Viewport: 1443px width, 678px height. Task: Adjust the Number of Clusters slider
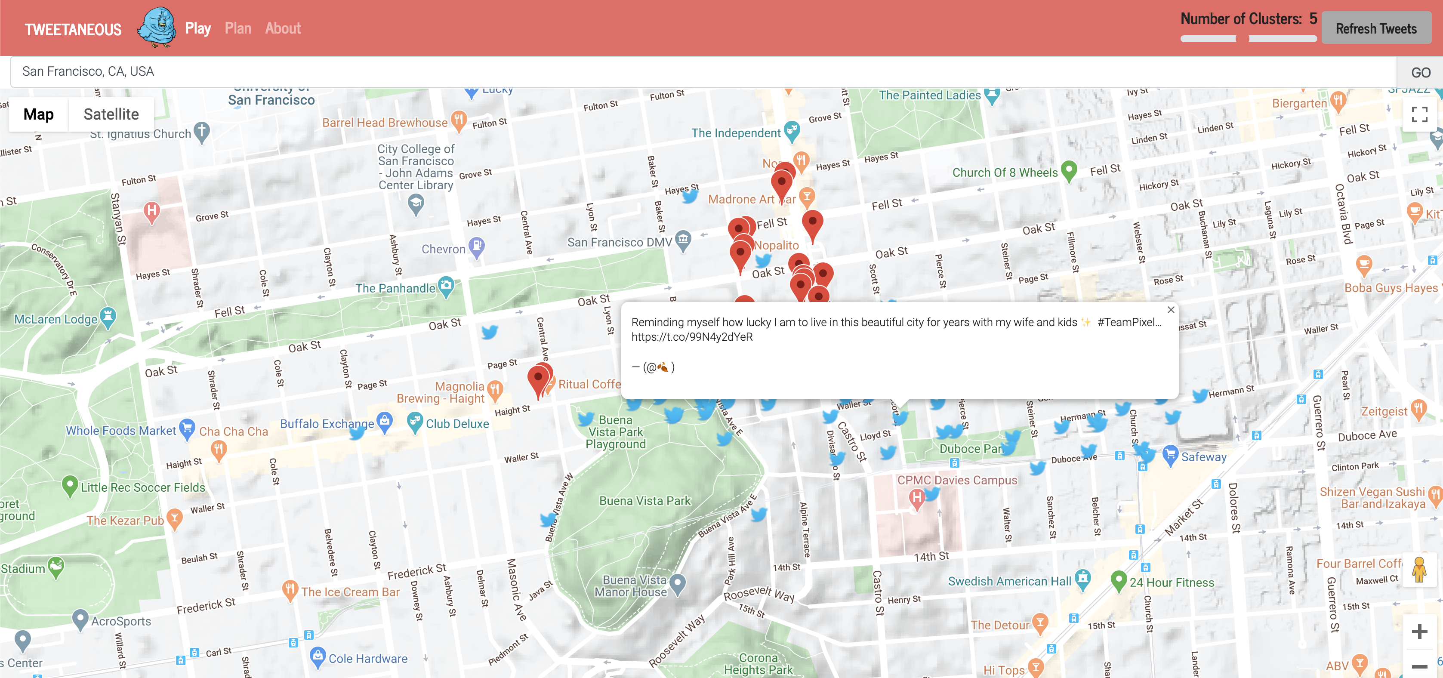click(x=1242, y=39)
